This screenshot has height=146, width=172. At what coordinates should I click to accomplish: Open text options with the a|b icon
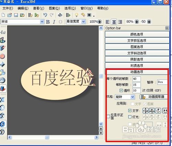click(x=60, y=15)
